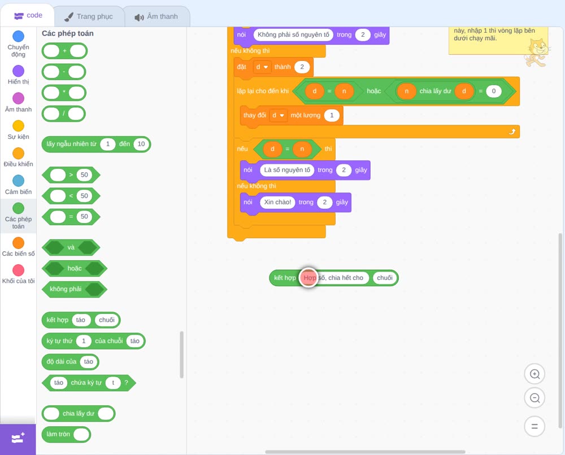
Task: Click the add extension button
Action: coord(18,439)
